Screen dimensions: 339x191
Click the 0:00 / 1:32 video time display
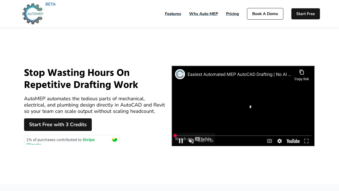[206, 141]
